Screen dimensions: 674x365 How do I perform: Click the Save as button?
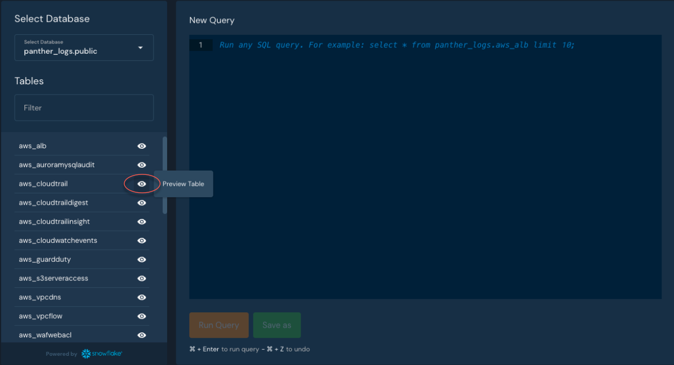(277, 325)
